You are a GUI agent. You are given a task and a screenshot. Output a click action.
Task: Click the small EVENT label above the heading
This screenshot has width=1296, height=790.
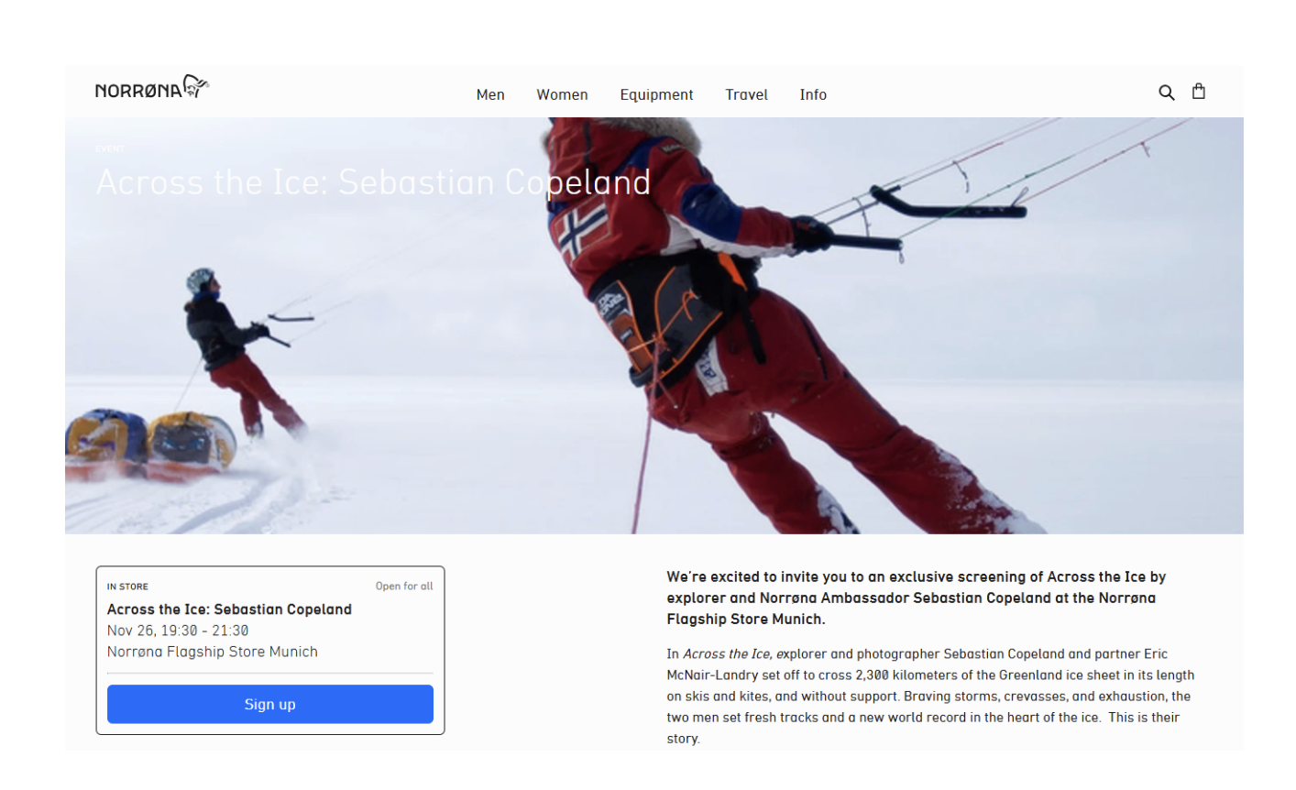[x=109, y=148]
